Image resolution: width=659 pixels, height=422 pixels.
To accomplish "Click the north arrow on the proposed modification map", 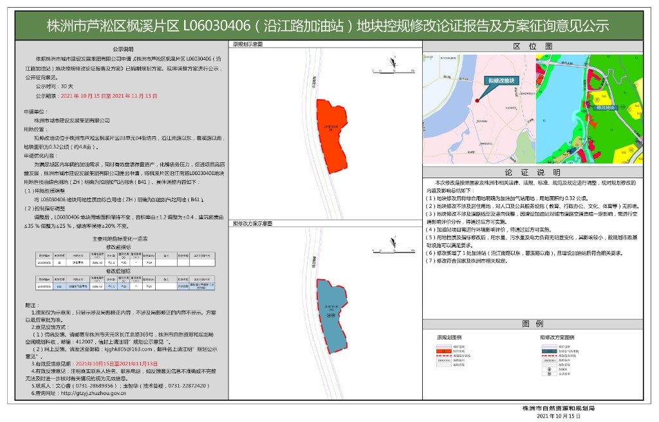I will click(392, 241).
